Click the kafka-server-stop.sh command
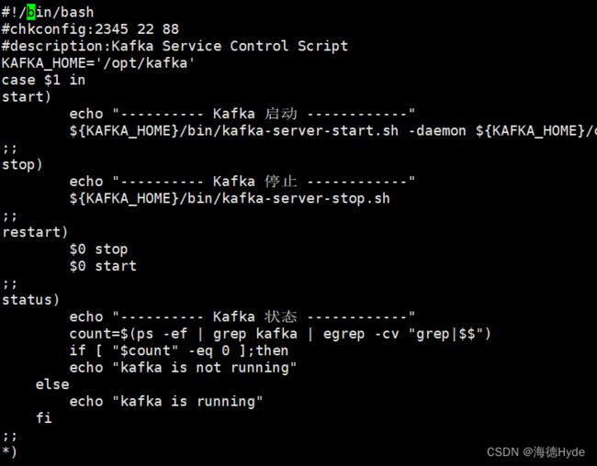The width and height of the screenshot is (597, 466). pyautogui.click(x=230, y=198)
